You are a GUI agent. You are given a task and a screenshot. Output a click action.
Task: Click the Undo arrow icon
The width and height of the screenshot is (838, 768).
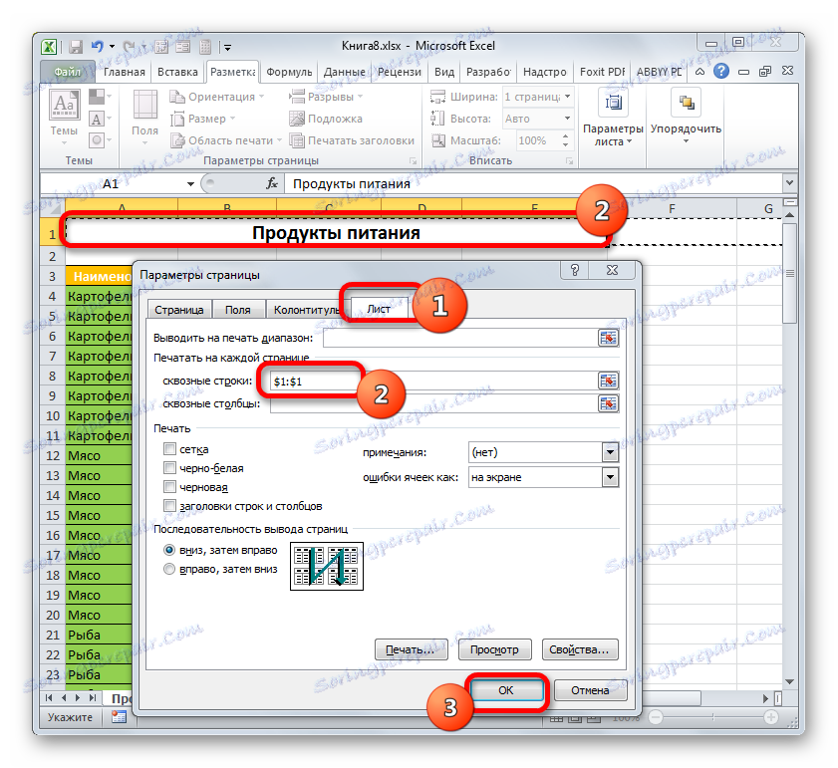tap(98, 47)
